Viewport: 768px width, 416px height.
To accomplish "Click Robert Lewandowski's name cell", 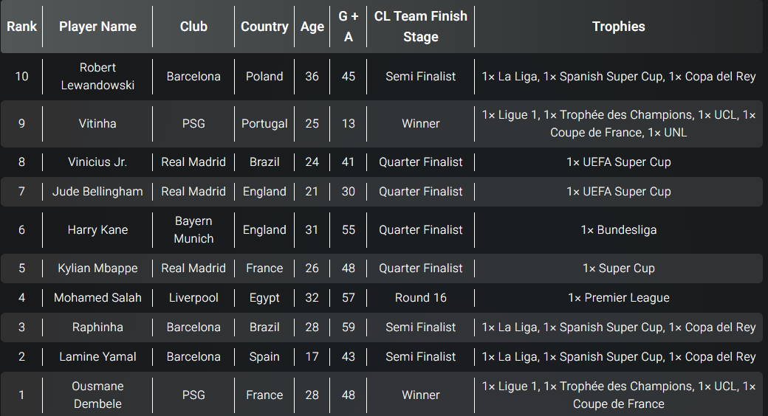I will (97, 77).
